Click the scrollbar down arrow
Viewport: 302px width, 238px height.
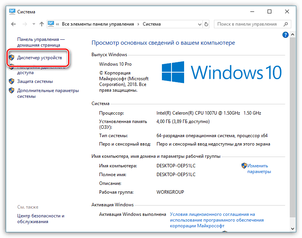(x=292, y=228)
